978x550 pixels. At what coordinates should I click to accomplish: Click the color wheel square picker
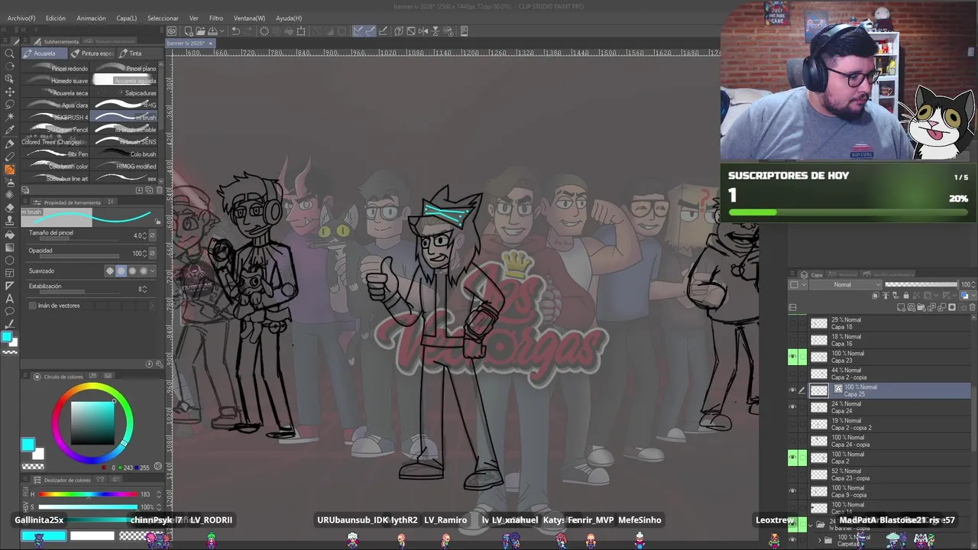92,423
